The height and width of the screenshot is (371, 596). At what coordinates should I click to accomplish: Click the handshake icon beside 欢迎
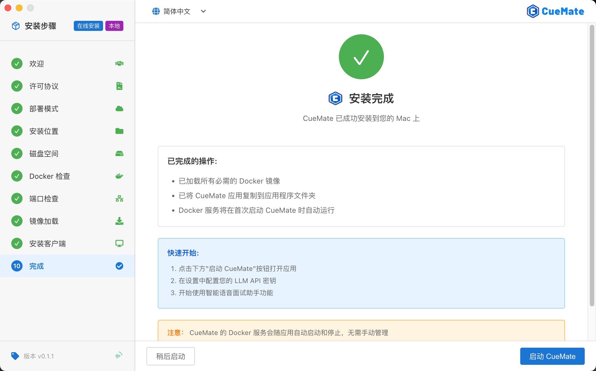[119, 64]
